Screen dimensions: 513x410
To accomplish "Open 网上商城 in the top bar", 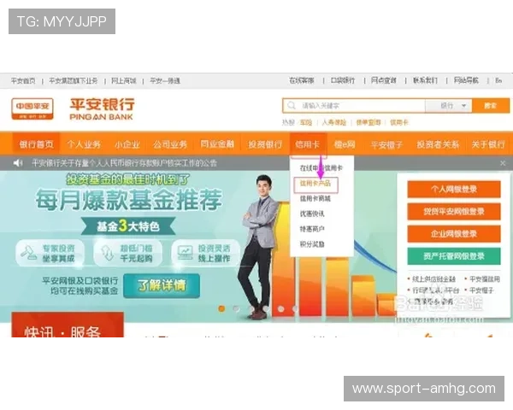I will (124, 81).
